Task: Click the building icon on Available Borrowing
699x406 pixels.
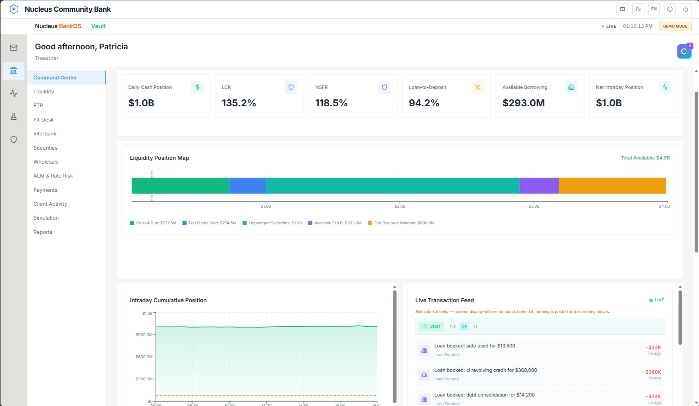Action: 571,87
